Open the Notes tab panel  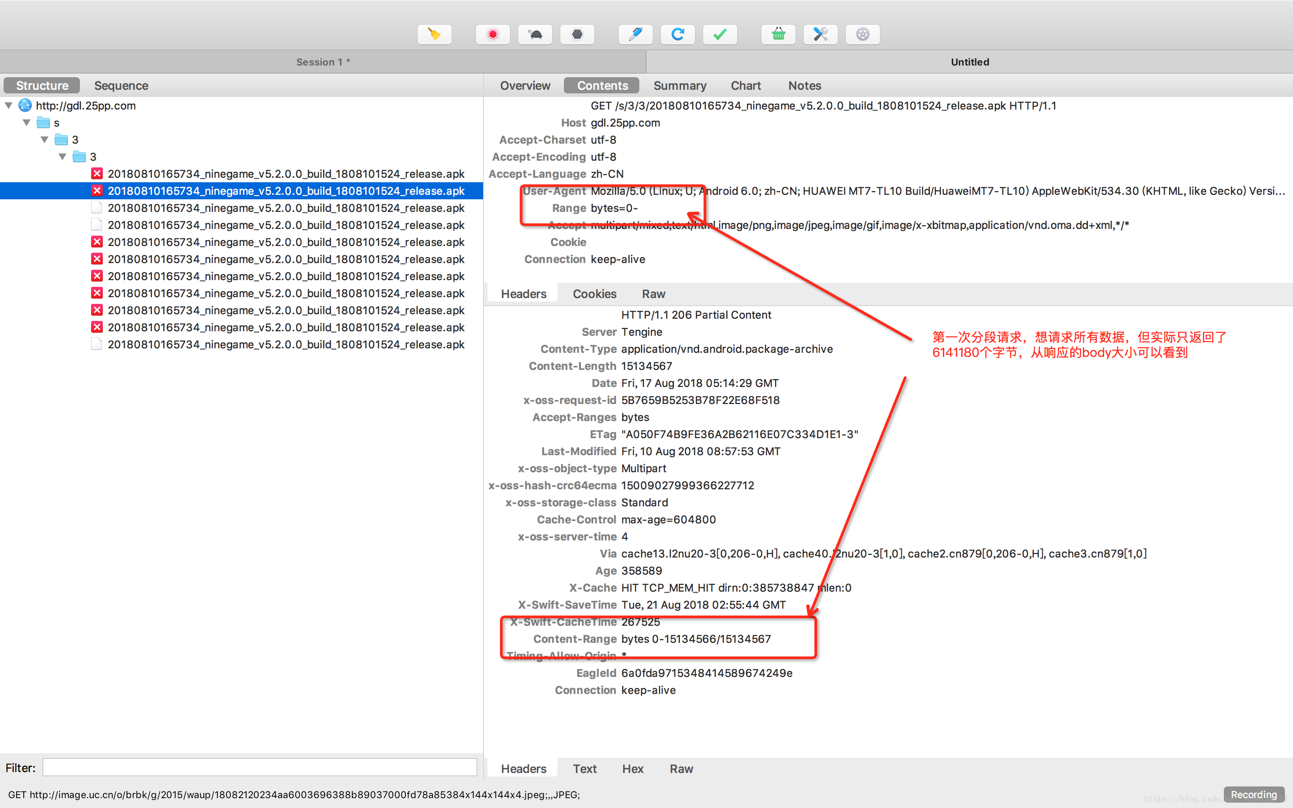(804, 85)
